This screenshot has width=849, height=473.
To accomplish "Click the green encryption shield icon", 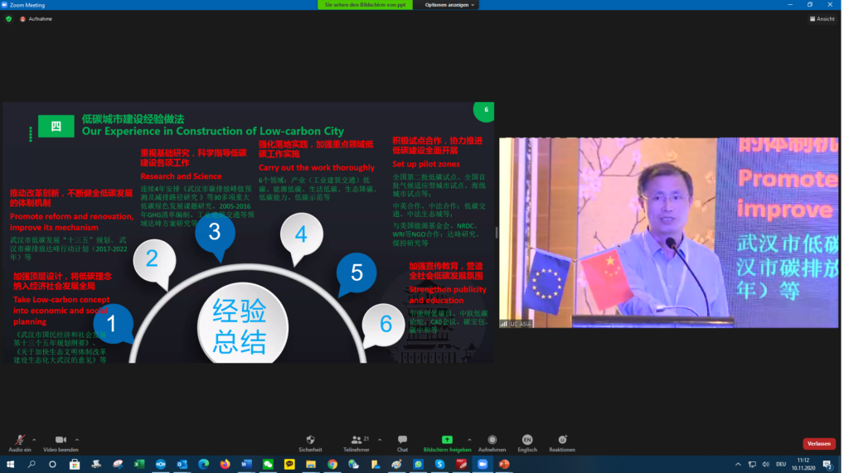I will pyautogui.click(x=9, y=18).
